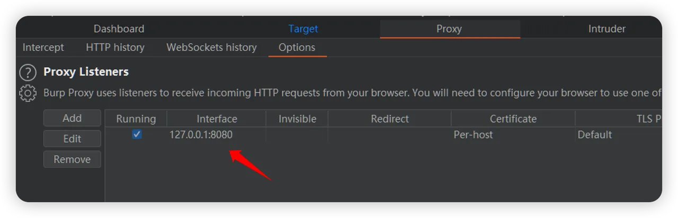The image size is (678, 218).
Task: Open the Target tab
Action: (x=303, y=29)
